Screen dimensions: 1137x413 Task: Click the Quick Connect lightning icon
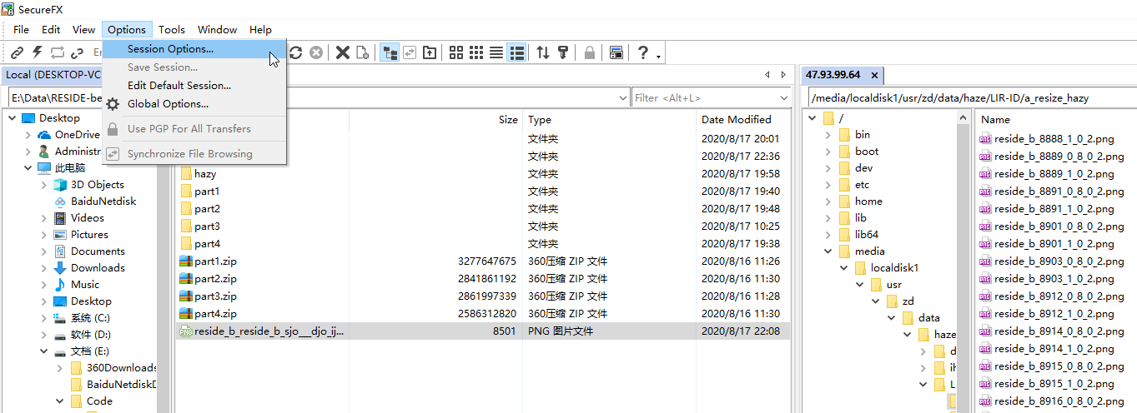[37, 52]
